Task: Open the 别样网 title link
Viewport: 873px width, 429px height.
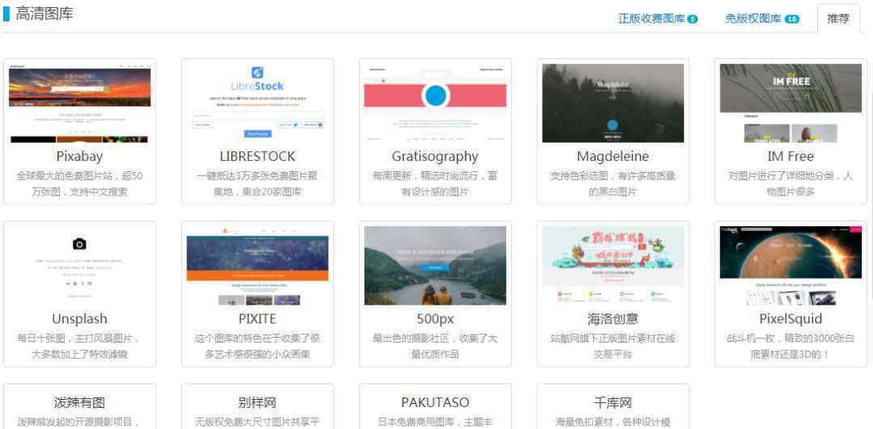Action: [257, 402]
